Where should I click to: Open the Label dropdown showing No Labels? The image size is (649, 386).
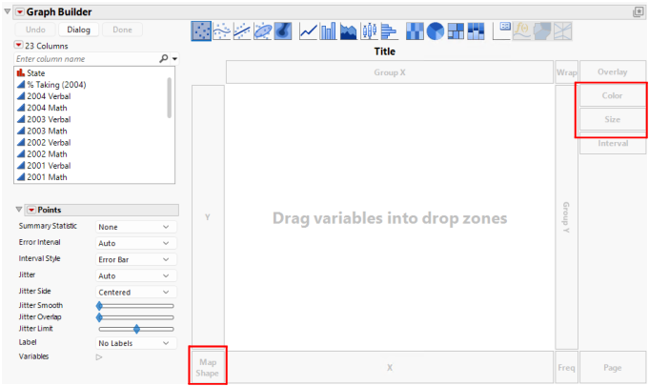point(135,343)
